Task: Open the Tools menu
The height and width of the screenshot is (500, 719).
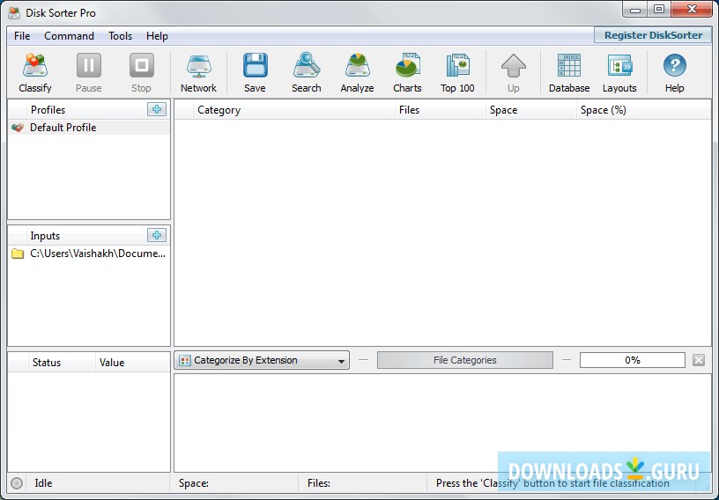Action: 120,36
